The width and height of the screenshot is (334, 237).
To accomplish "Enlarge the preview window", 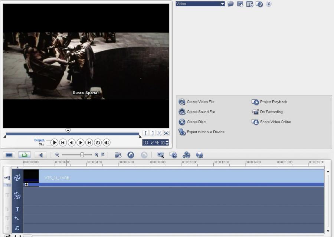I will pyautogui.click(x=166, y=133).
